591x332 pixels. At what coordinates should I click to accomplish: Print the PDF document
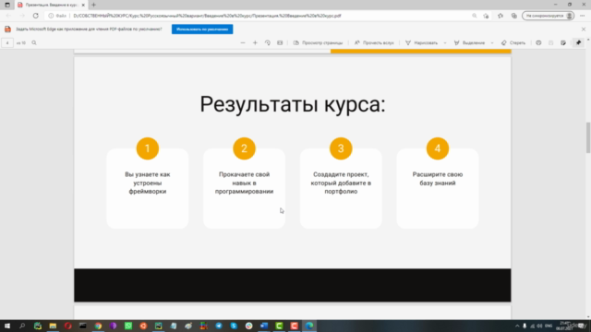(538, 43)
